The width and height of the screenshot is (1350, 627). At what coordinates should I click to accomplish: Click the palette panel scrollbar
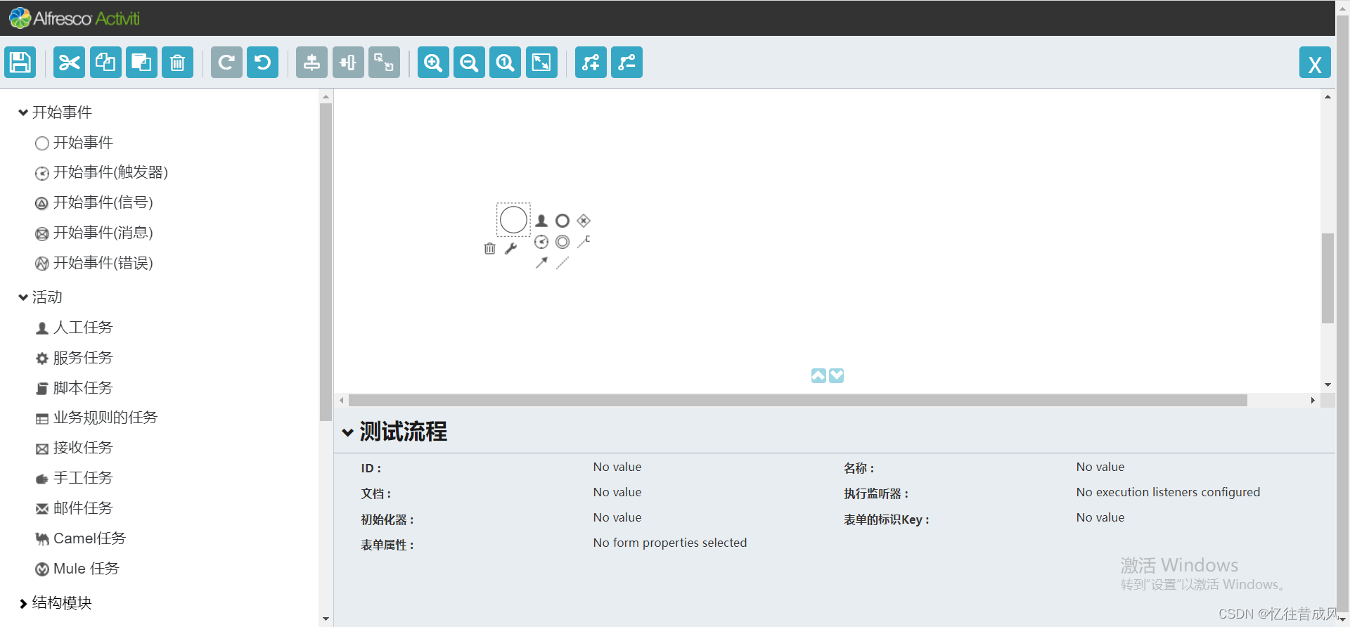326,262
